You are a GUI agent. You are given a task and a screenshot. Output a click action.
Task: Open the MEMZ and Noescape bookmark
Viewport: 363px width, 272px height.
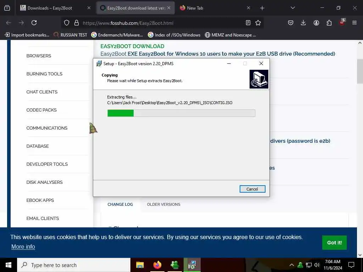point(230,35)
